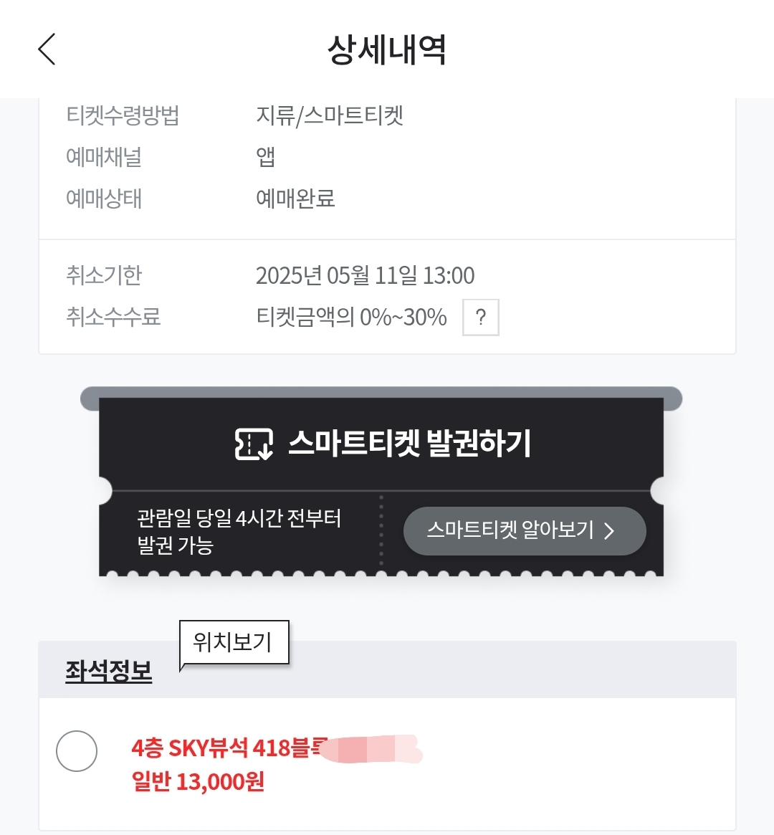Tap the 위치보기 speech bubble
This screenshot has width=774, height=835.
[x=234, y=643]
